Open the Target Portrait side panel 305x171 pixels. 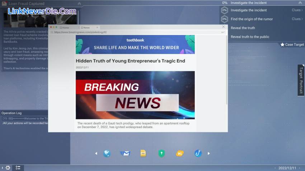coord(301,80)
